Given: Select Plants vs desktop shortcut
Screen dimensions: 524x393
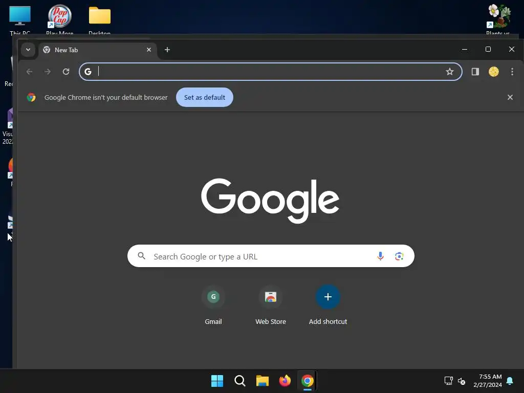Looking at the screenshot, I should pyautogui.click(x=498, y=19).
